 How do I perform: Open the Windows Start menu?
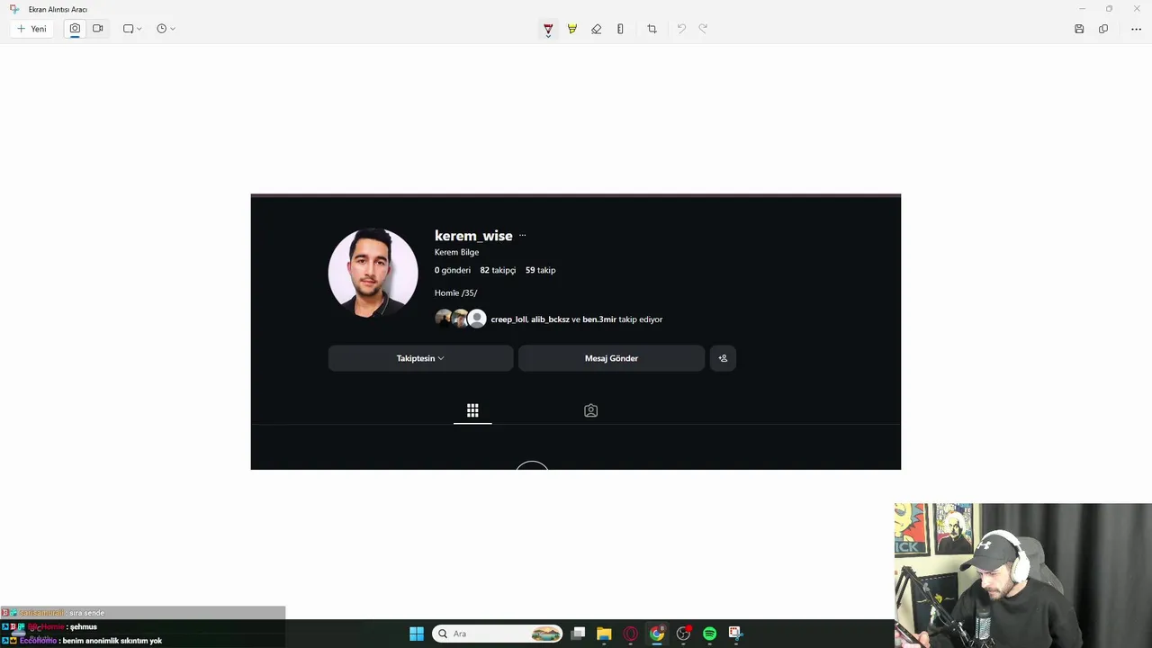click(417, 634)
